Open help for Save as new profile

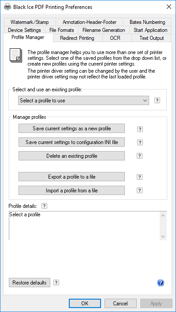tap(140, 129)
